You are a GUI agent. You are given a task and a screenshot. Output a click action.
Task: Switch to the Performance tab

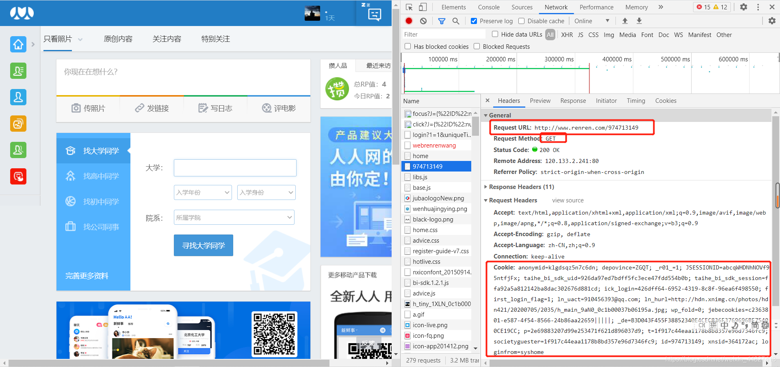click(x=596, y=7)
